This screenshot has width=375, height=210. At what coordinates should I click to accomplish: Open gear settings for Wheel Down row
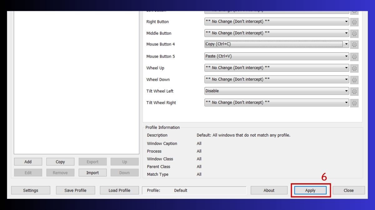[x=354, y=80]
